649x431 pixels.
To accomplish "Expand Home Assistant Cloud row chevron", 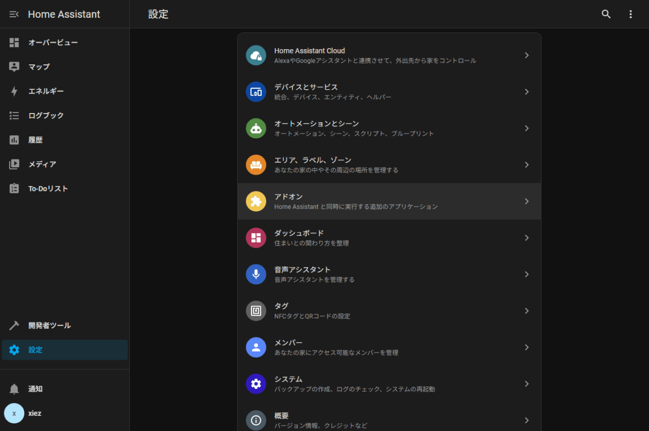I will pyautogui.click(x=527, y=55).
